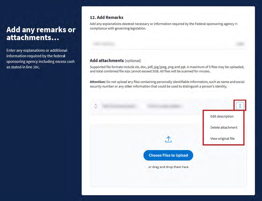Choose Delete attachment in the menu
The image size is (262, 201).
tap(224, 128)
